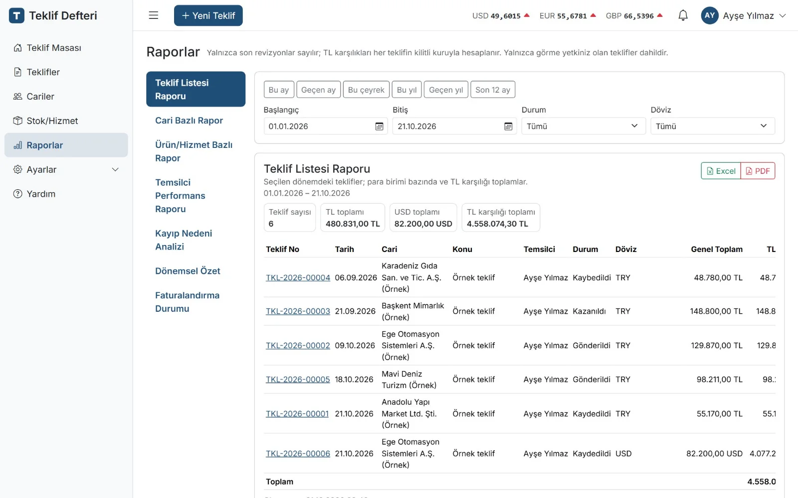Screen dimensions: 798x498
Task: Open offer TKL-2026-00004
Action: pos(298,277)
